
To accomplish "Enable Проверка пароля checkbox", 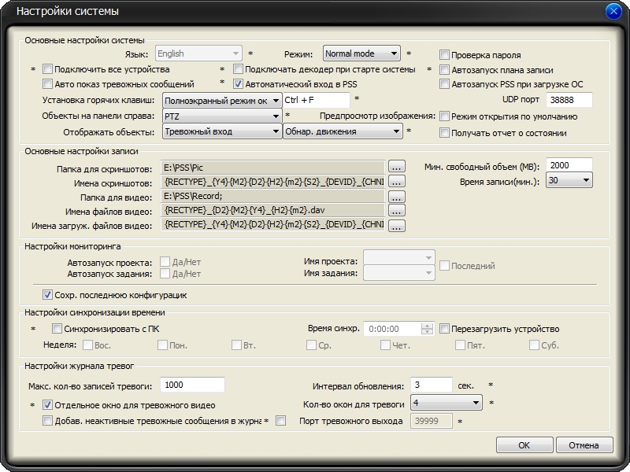I will point(445,55).
